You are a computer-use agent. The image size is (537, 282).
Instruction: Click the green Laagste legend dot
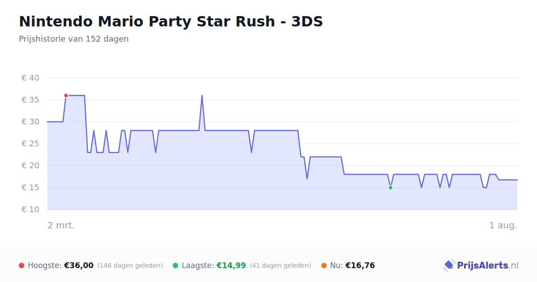175,265
